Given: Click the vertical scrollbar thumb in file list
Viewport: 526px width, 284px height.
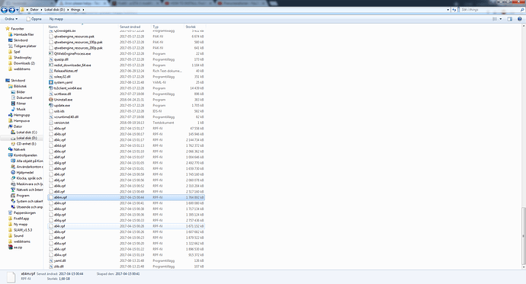Looking at the screenshot, I should [x=524, y=235].
